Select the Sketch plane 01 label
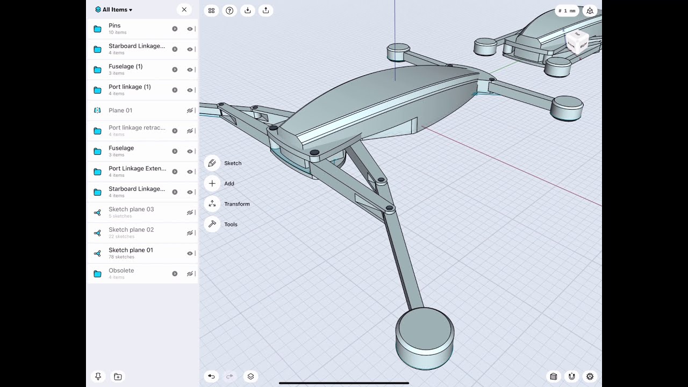This screenshot has height=387, width=688. click(131, 250)
